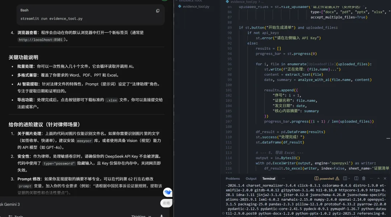This screenshot has height=217, width=391.
Task: Click the results = [] line
Action: [x=268, y=49]
